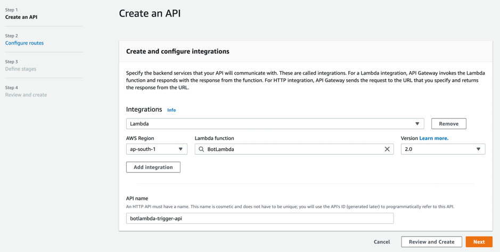Open the Version dropdown

pos(442,149)
